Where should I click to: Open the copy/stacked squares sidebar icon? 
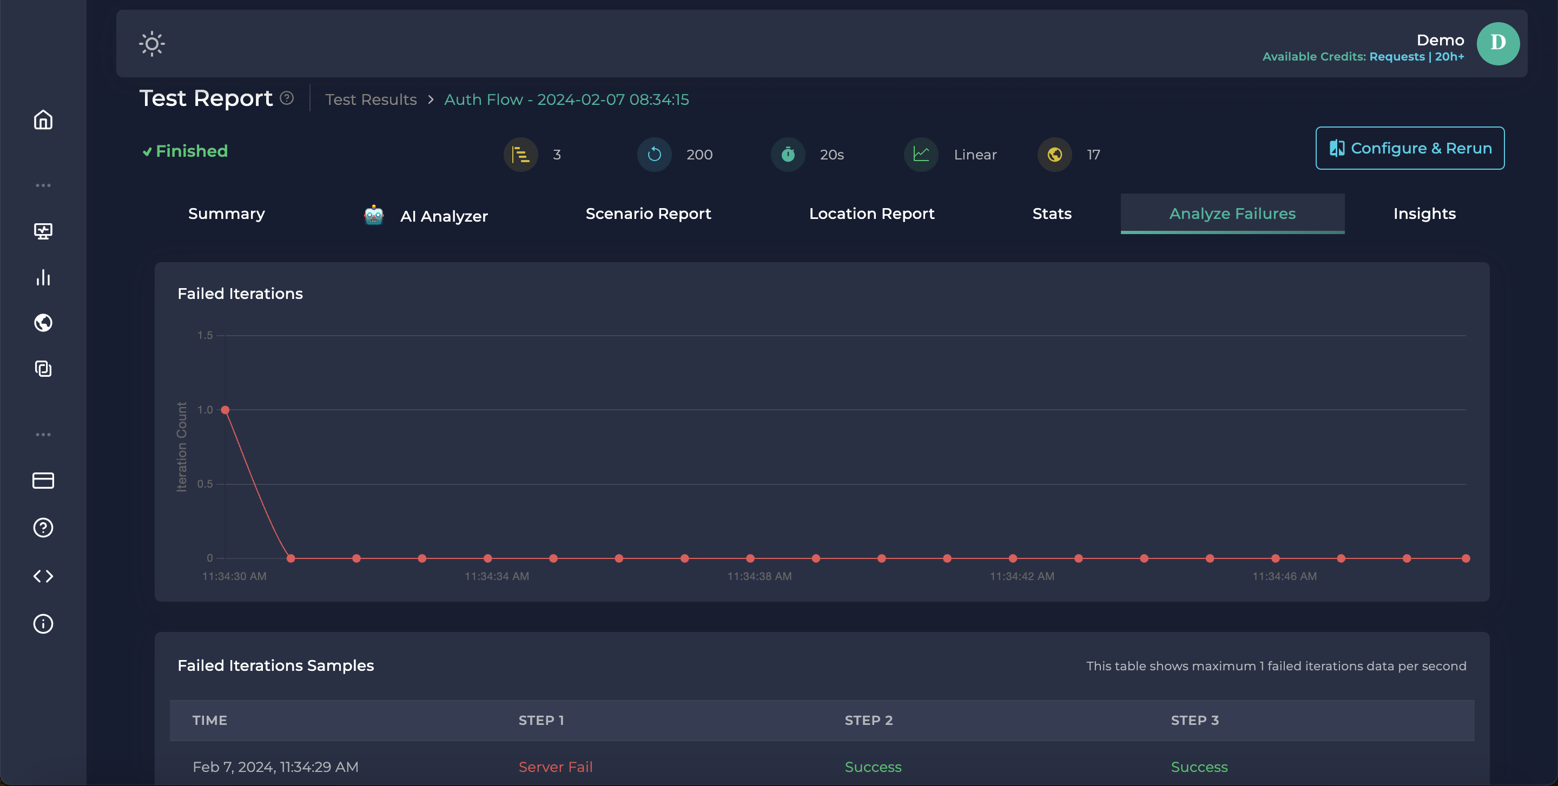[x=43, y=369]
